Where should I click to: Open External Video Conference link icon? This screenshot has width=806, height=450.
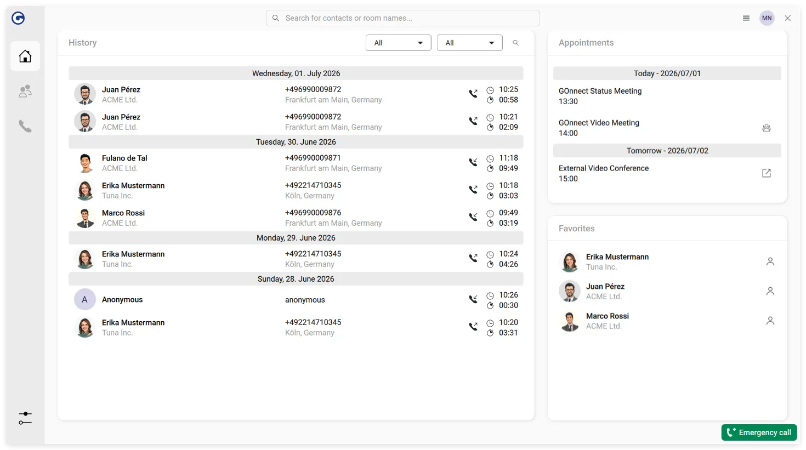767,173
